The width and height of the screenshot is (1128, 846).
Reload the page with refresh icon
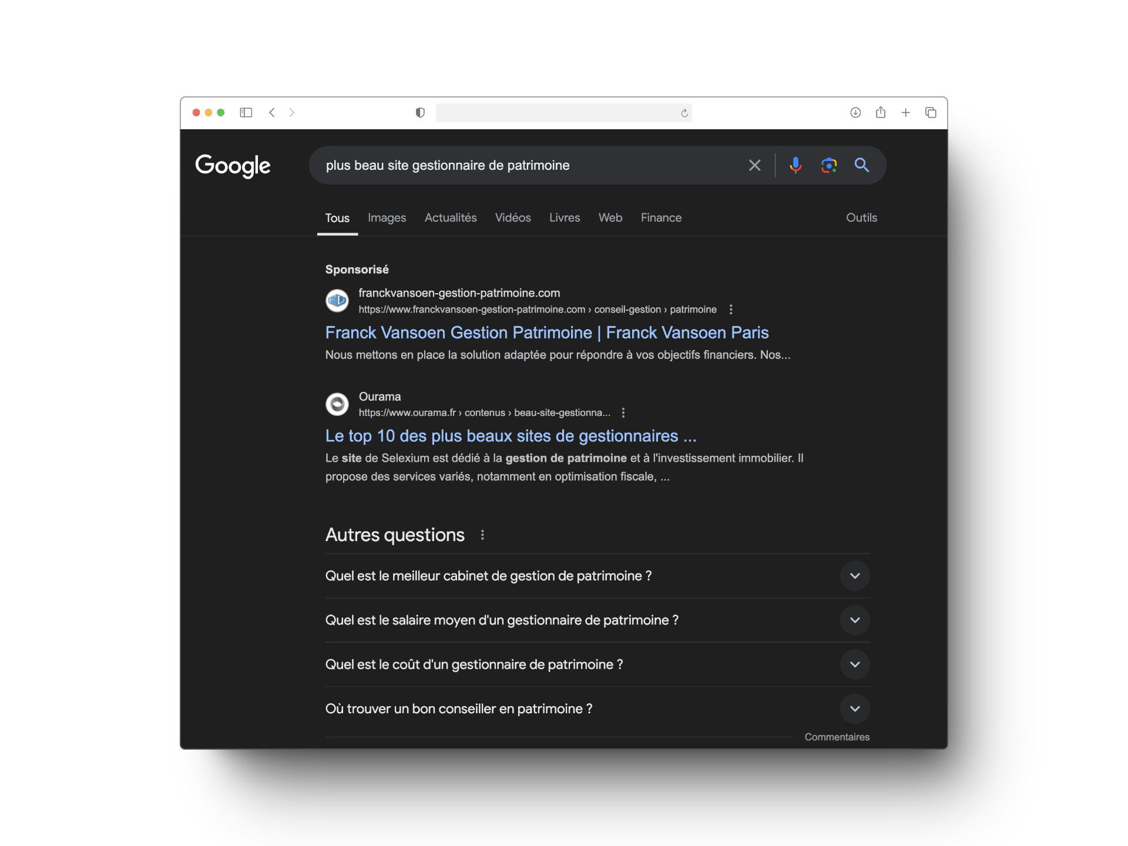pyautogui.click(x=684, y=113)
